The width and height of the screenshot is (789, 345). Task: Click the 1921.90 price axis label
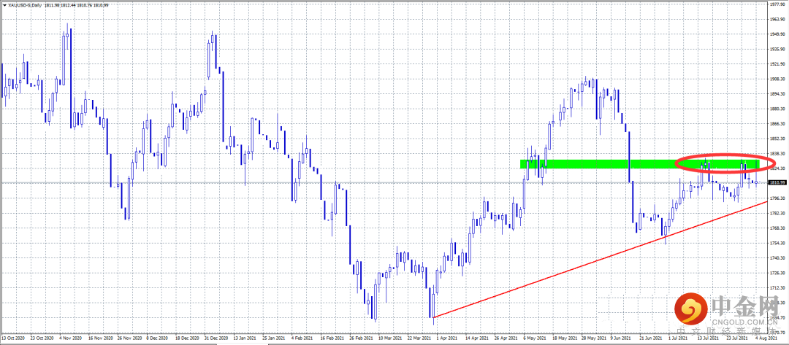778,63
